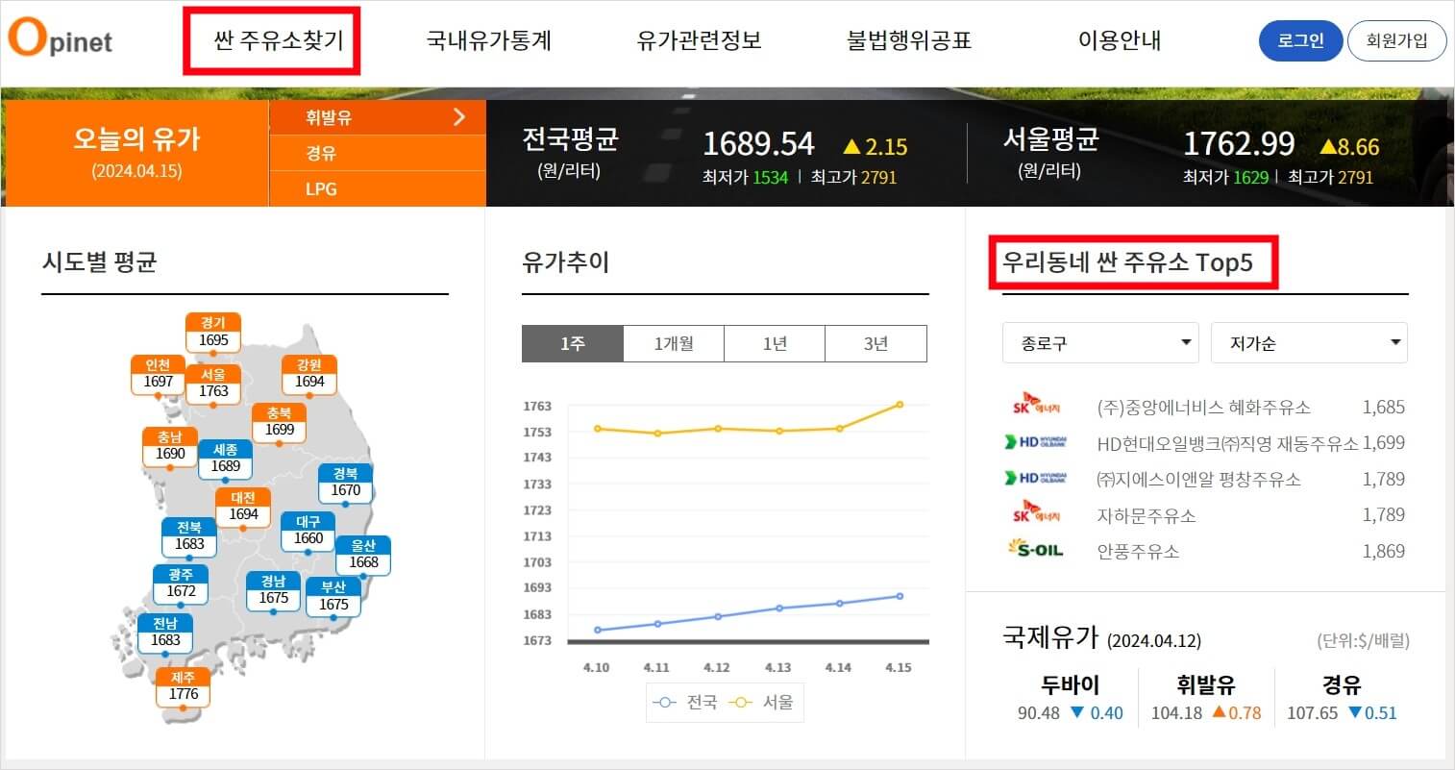
Task: Open the 종로구 district dropdown
Action: pyautogui.click(x=1099, y=342)
